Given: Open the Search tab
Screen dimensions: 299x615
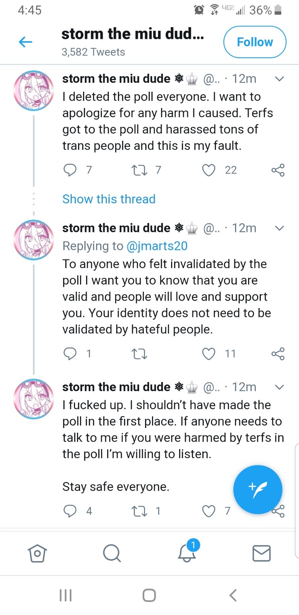Looking at the screenshot, I should (112, 553).
